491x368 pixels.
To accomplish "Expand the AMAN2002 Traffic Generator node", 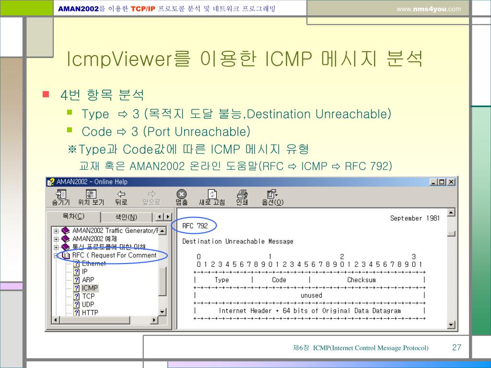I will 56,231.
